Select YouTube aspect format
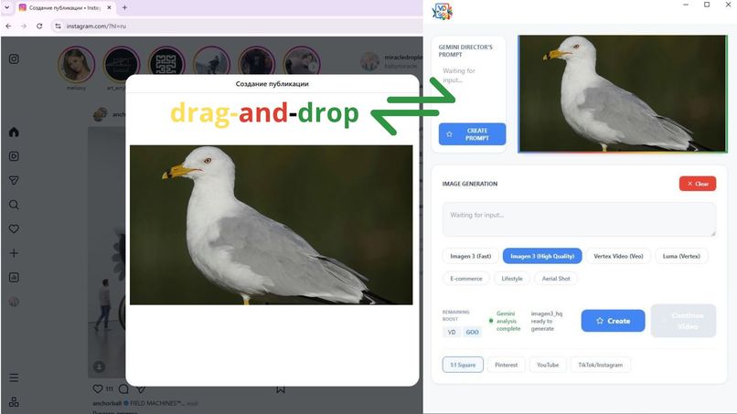The image size is (737, 414). click(548, 365)
